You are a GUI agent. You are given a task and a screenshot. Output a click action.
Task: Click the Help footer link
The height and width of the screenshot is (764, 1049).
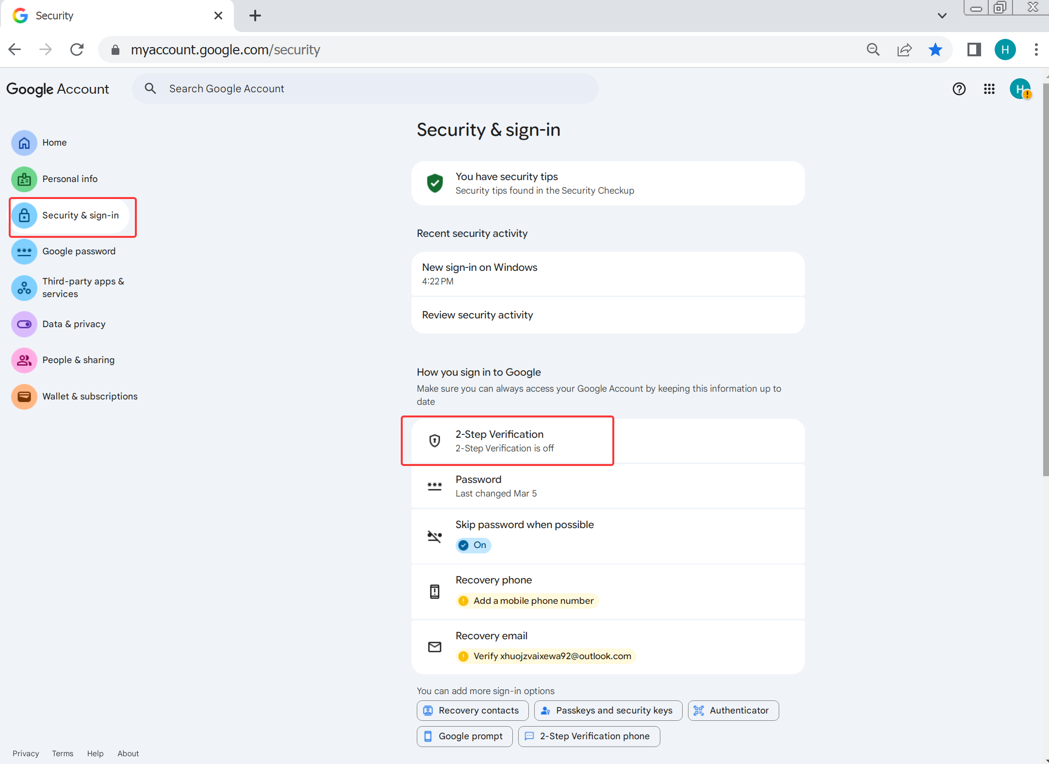coord(95,753)
